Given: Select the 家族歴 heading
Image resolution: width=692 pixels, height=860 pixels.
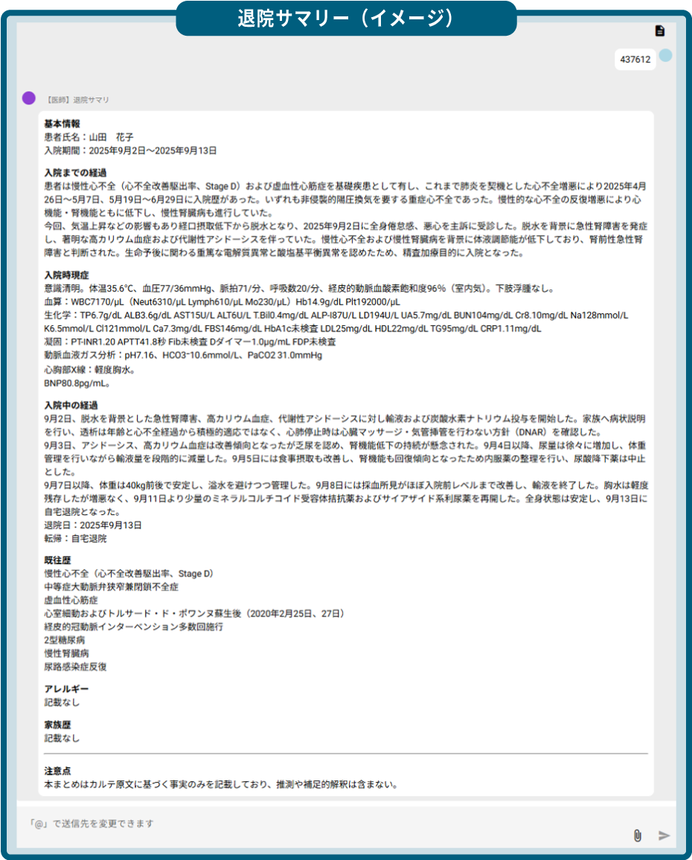Looking at the screenshot, I should (x=57, y=725).
